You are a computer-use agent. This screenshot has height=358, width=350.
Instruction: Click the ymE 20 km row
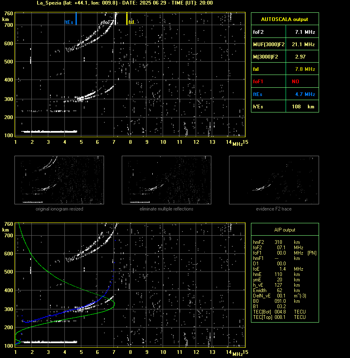pyautogui.click(x=277, y=280)
